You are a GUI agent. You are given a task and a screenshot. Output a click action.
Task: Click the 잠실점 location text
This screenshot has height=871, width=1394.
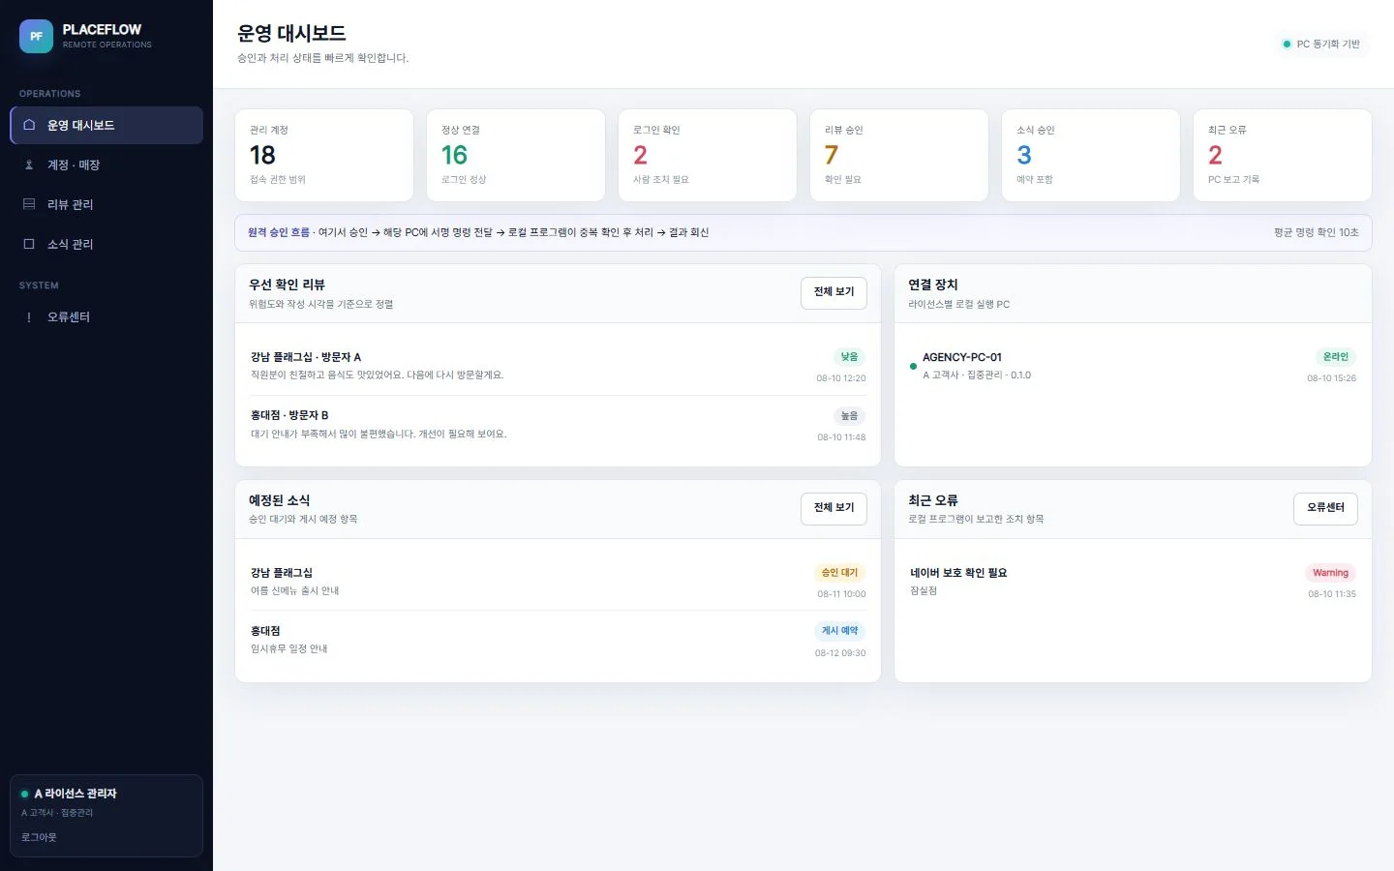point(924,590)
